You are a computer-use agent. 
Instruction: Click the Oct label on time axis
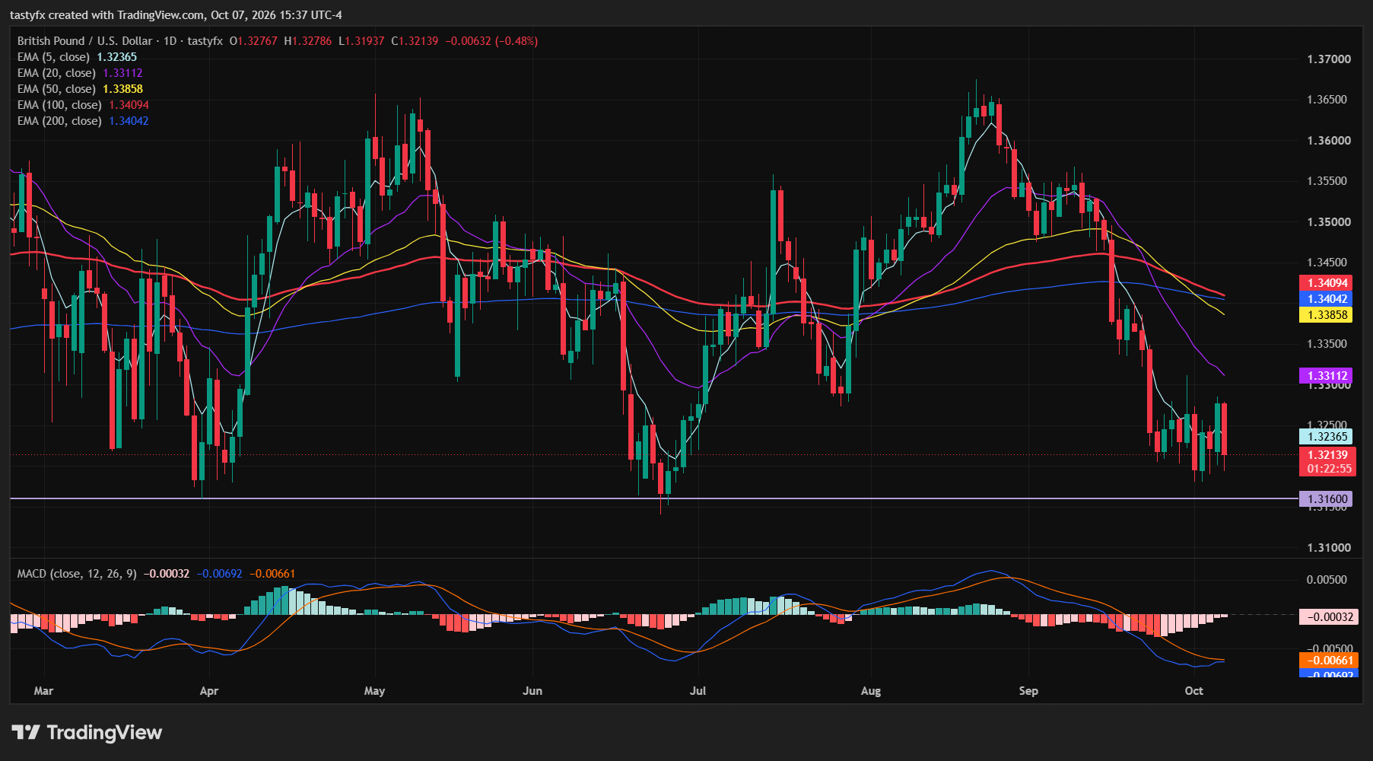coord(1194,691)
